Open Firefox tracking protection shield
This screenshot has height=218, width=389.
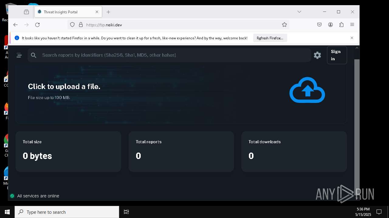point(72,25)
